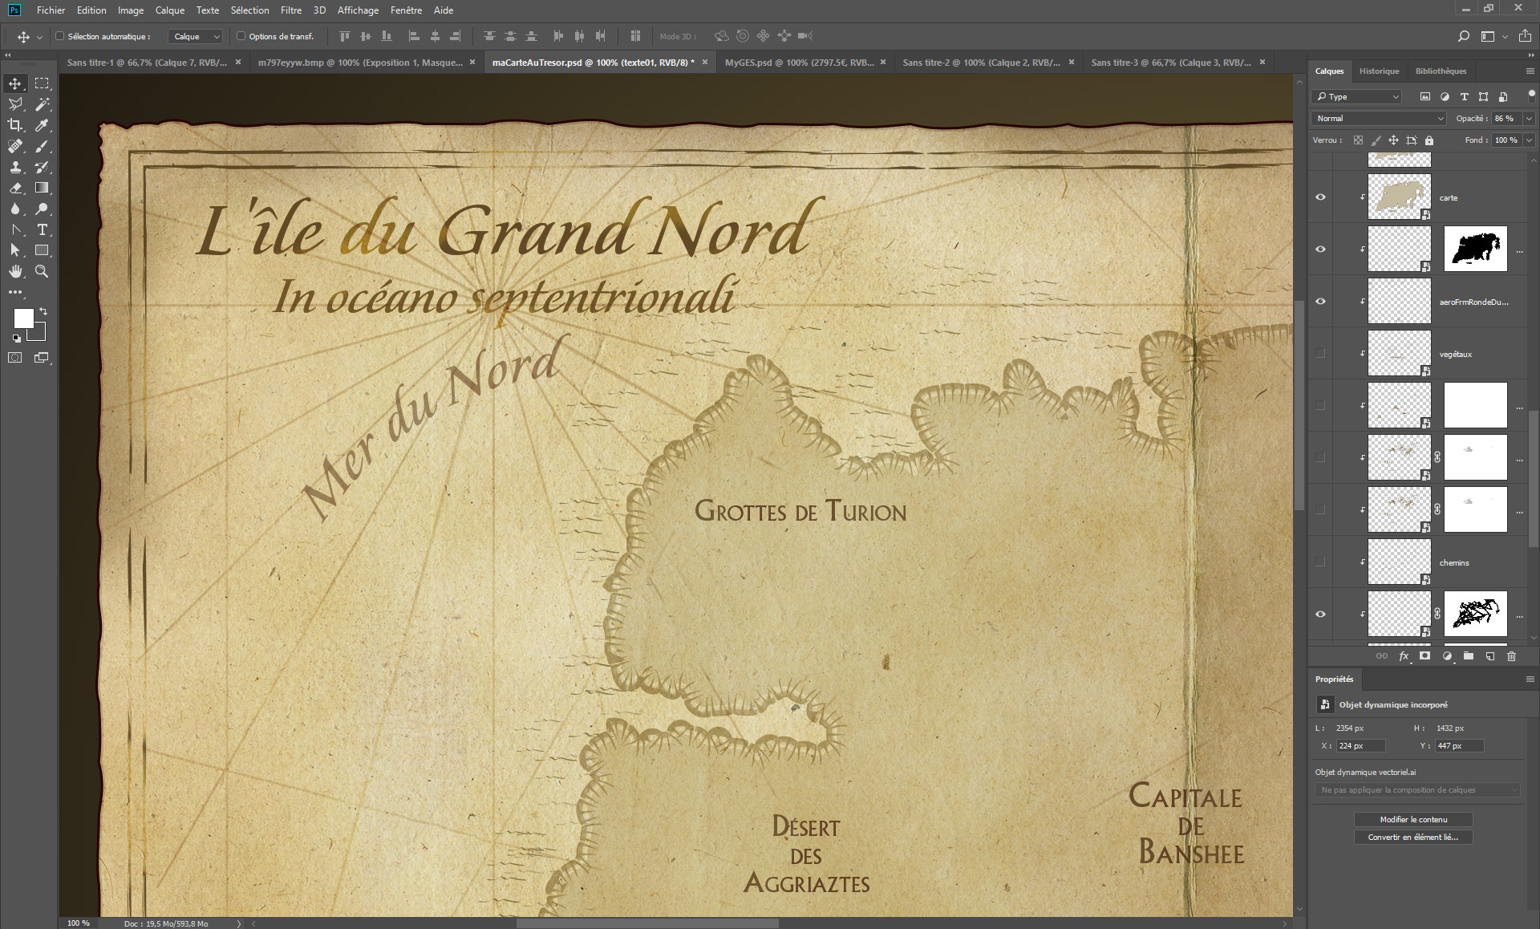The height and width of the screenshot is (929, 1540).
Task: Open the Normal blend mode dropdown
Action: pyautogui.click(x=1379, y=118)
